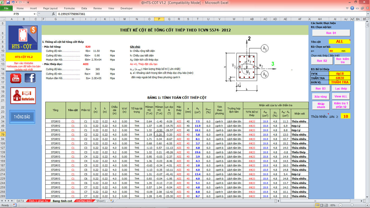Image resolution: width=370 pixels, height=208 pixels.
Task: Switch to the Insert ribbon tab
Action: point(33,8)
